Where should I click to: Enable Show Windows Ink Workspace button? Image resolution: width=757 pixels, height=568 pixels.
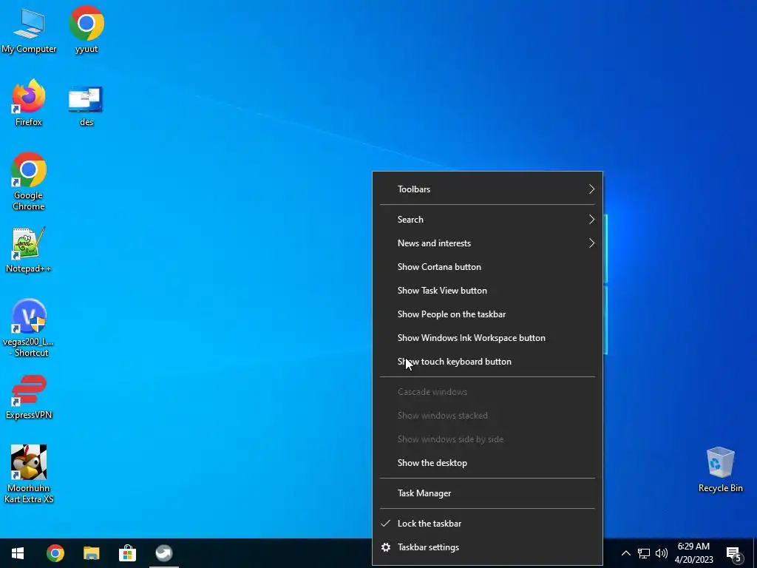488,338
